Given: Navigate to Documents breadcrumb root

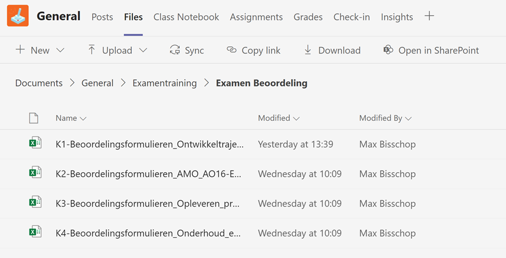Looking at the screenshot, I should click(38, 83).
